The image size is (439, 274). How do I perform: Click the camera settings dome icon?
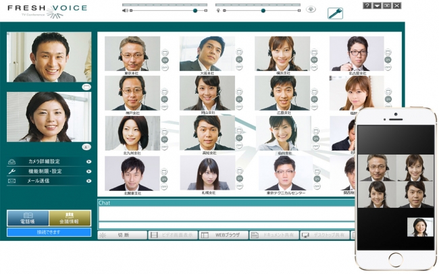[11, 162]
